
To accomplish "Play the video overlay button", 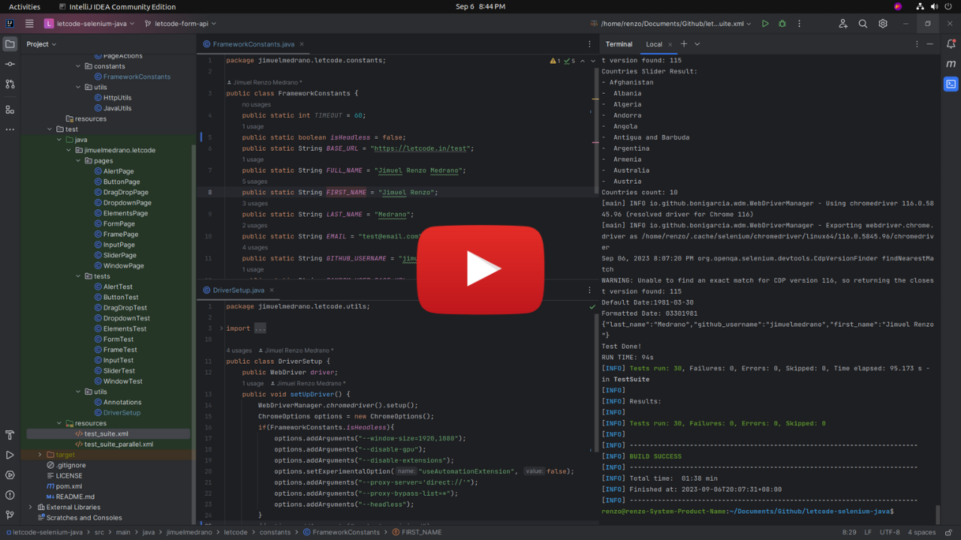I will [x=480, y=269].
